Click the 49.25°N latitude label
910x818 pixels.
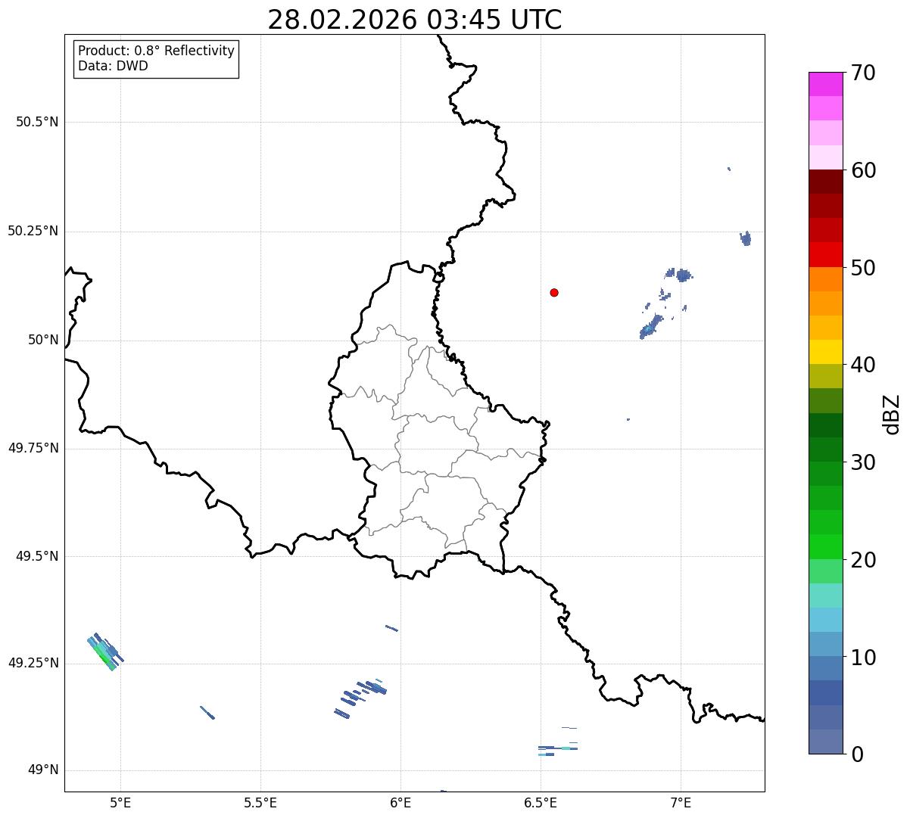pyautogui.click(x=33, y=663)
